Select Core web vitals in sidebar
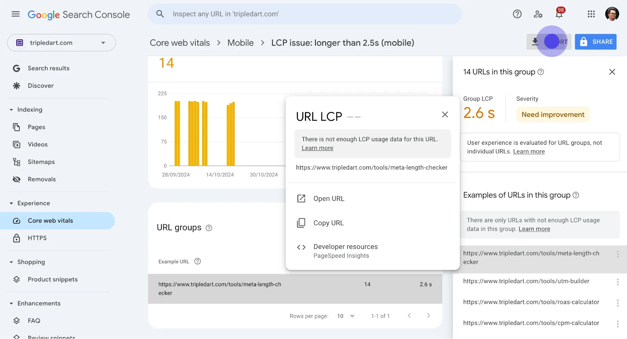This screenshot has height=339, width=627. [x=57, y=221]
